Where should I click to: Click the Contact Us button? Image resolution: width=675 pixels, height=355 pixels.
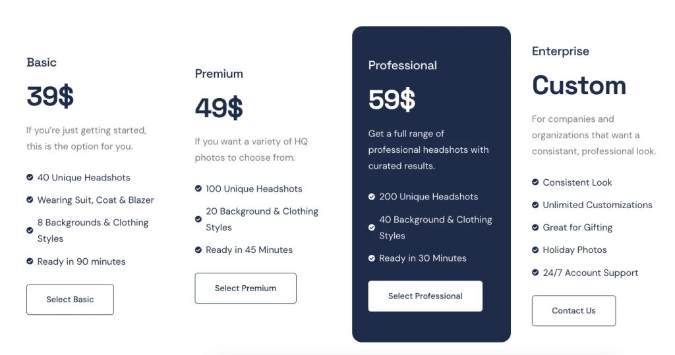click(573, 311)
